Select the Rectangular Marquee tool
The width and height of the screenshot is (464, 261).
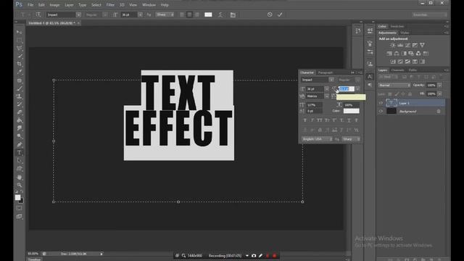pyautogui.click(x=20, y=40)
